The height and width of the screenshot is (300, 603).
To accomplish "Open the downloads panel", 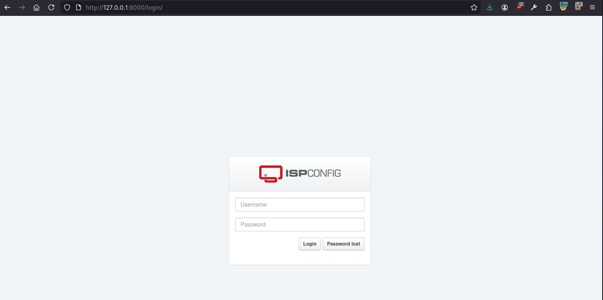I will (x=490, y=7).
